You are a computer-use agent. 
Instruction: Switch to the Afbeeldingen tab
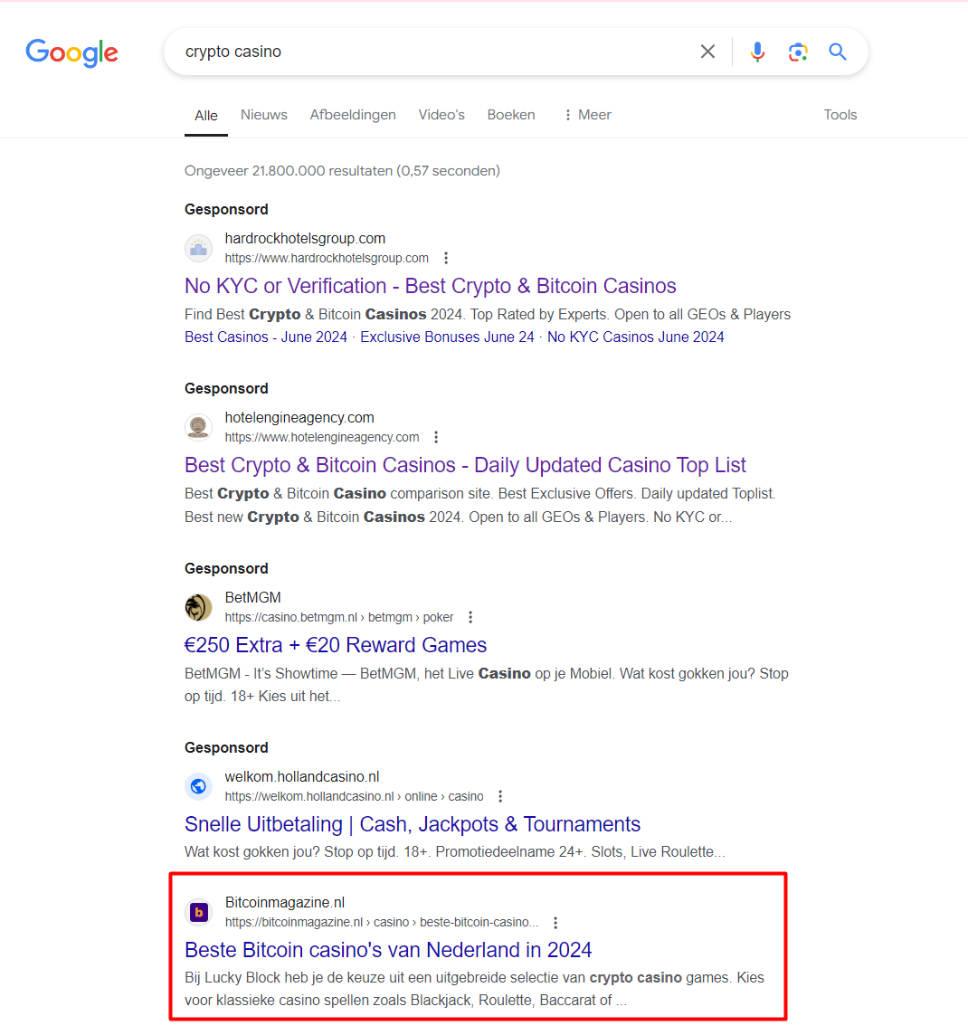[353, 115]
